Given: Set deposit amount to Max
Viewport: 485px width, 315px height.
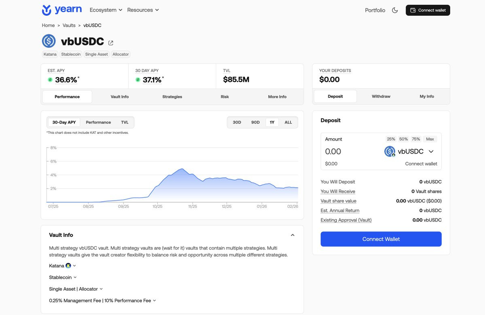Looking at the screenshot, I should coord(430,139).
